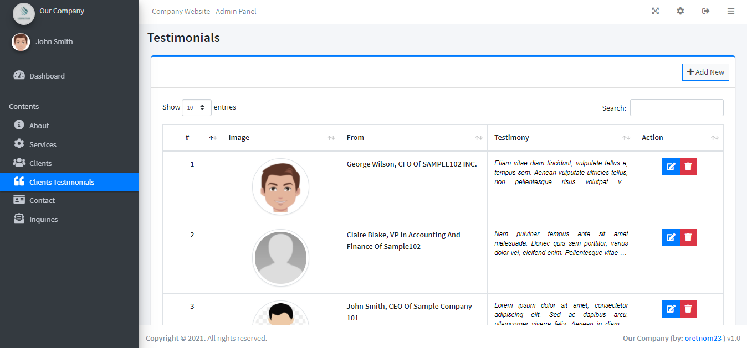Open Inquiries using its sidebar icon
Viewport: 747px width, 348px height.
point(21,219)
